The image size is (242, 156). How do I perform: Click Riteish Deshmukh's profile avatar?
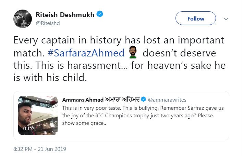[x=23, y=19]
